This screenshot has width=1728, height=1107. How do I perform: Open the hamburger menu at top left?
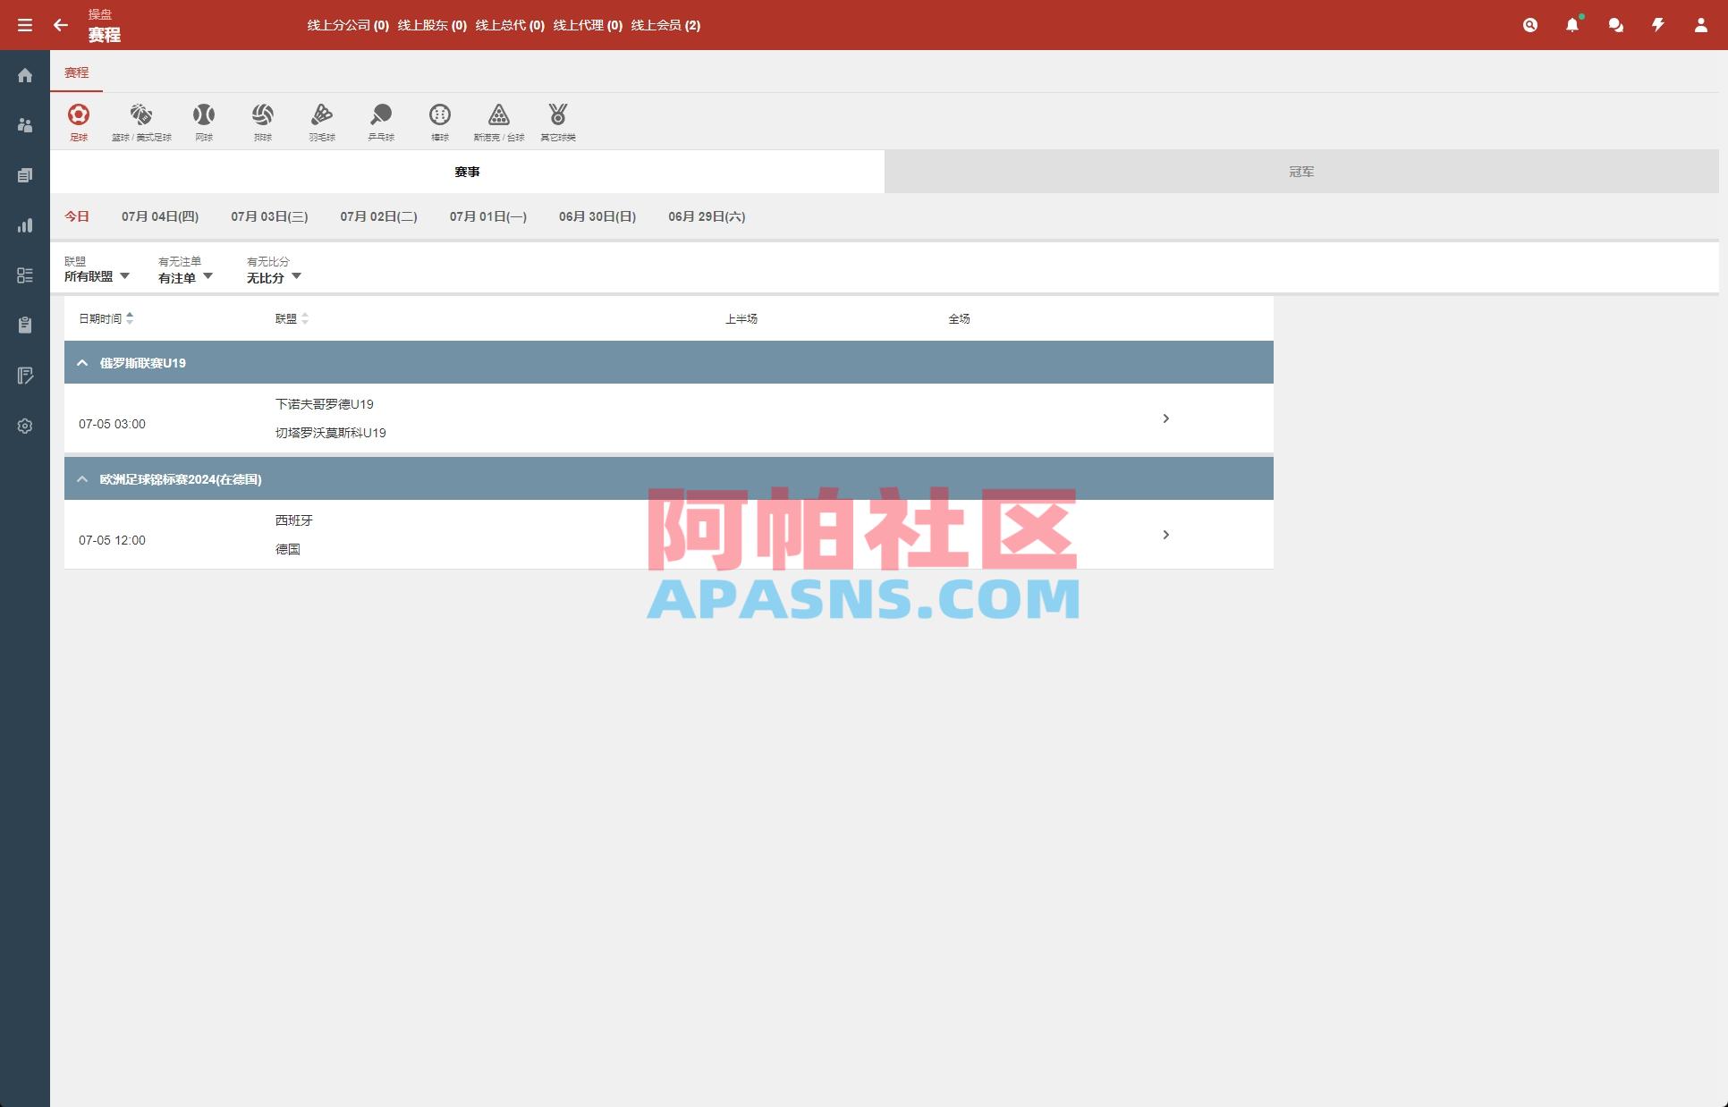pos(25,25)
